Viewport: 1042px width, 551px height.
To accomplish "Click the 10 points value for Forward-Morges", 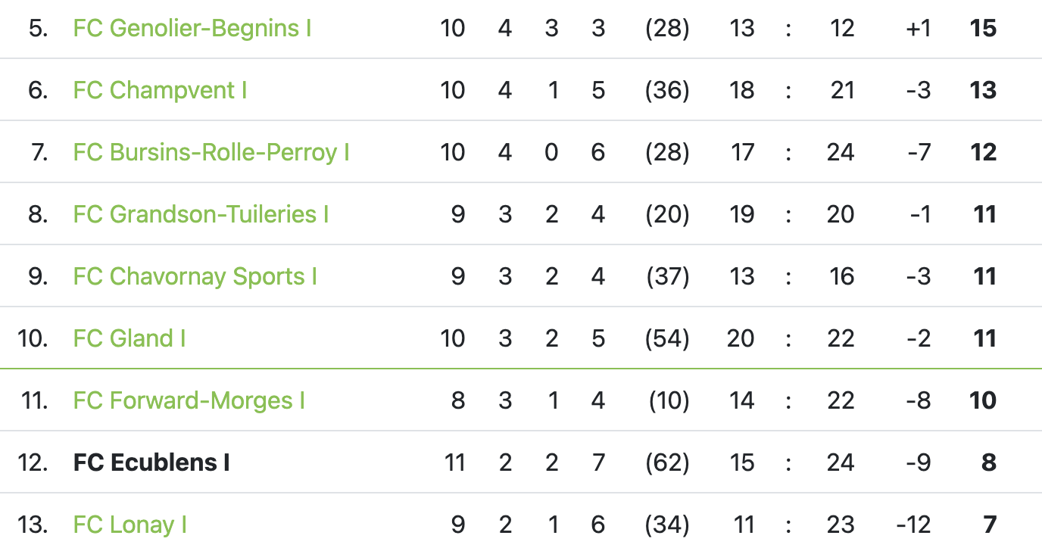I will coord(983,400).
